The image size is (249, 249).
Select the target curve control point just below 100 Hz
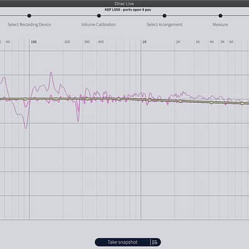pyautogui.click(x=25, y=99)
